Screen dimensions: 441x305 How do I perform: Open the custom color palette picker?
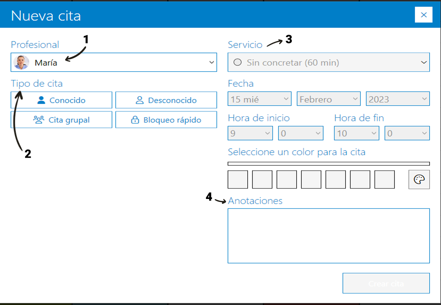pyautogui.click(x=419, y=179)
